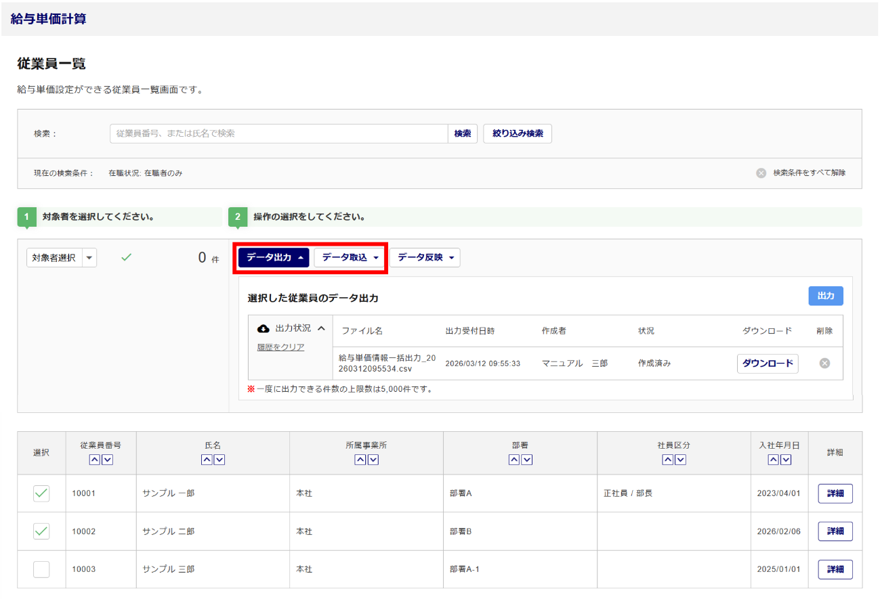Sort office column ascending
The height and width of the screenshot is (599, 880).
[x=360, y=460]
